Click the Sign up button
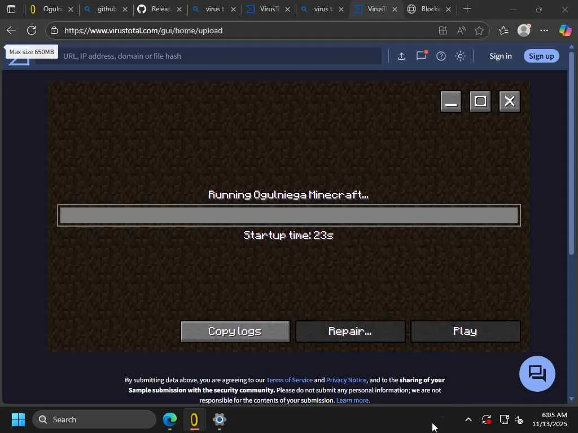 pyautogui.click(x=541, y=56)
